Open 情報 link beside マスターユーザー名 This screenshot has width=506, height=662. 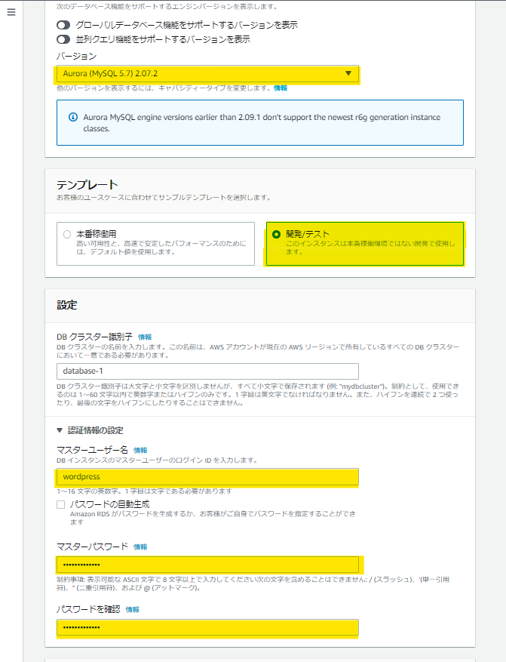coord(140,450)
